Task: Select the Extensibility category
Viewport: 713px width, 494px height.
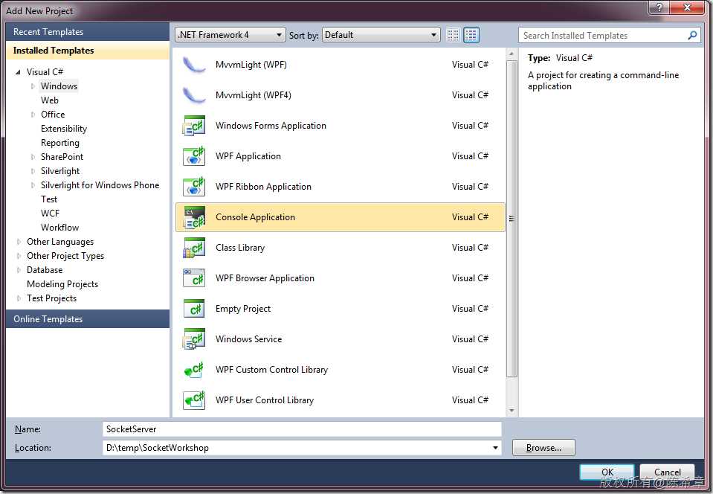Action: coord(64,129)
